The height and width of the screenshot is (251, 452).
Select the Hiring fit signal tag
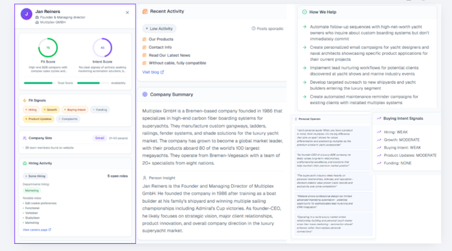[x=31, y=110]
